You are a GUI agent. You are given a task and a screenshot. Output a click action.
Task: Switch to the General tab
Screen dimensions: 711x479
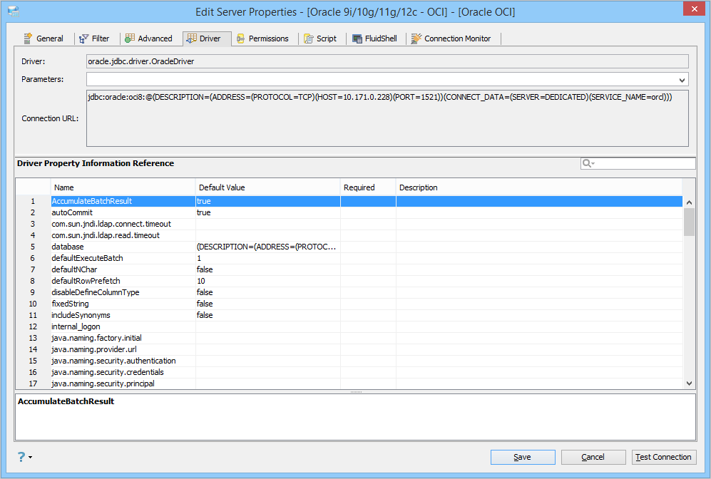click(x=44, y=38)
